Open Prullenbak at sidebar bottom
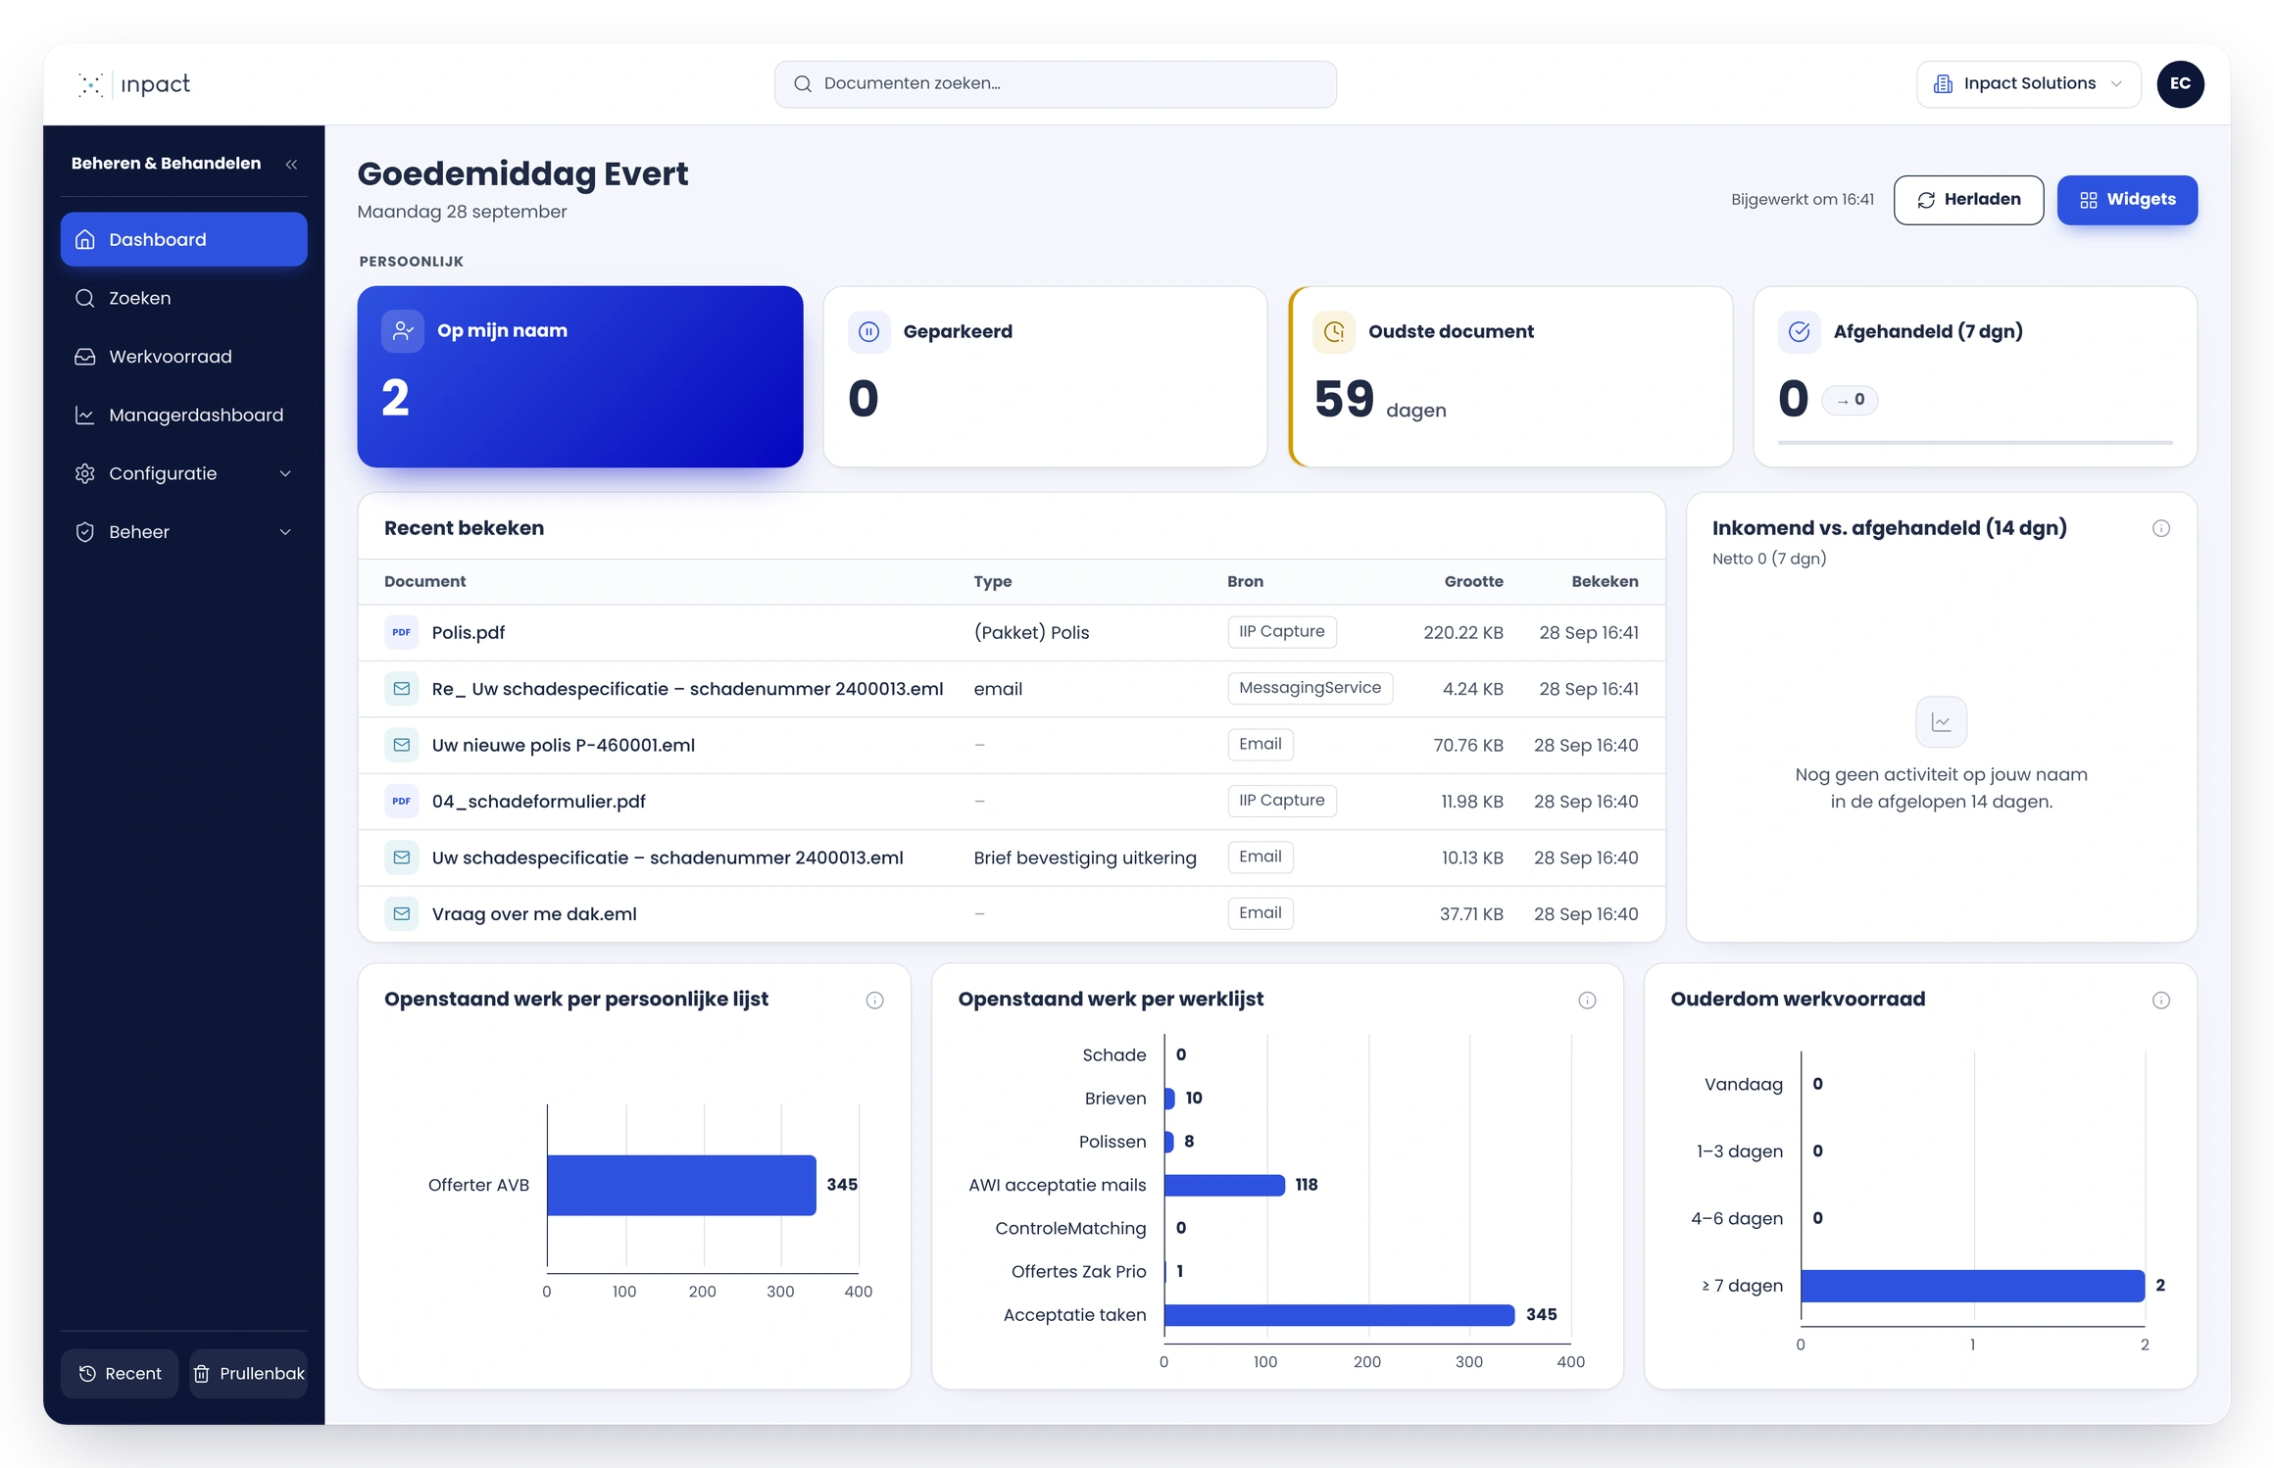Screen dimensions: 2274x1468 coord(249,1374)
